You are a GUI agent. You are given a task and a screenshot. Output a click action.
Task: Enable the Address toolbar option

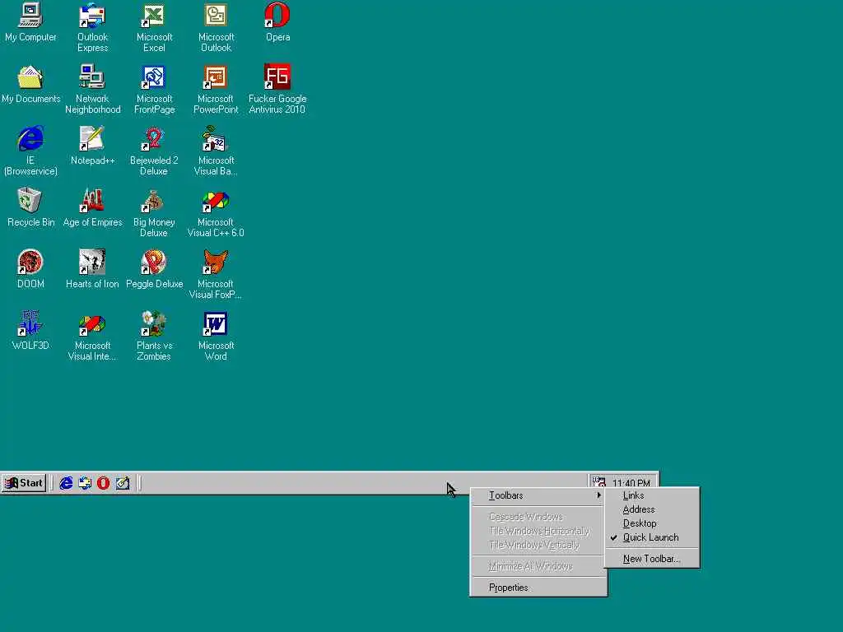pos(652,509)
